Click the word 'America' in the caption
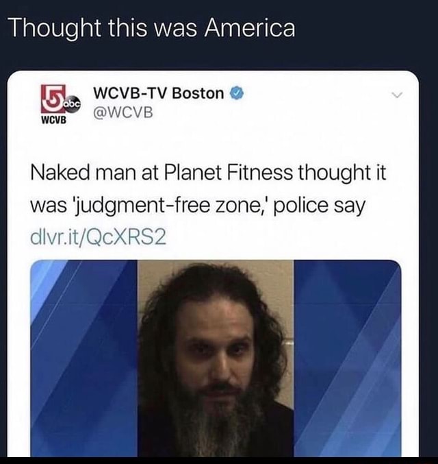The height and width of the screenshot is (464, 438). (250, 28)
